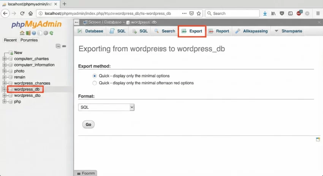Expand the wordpress_dto database node
Viewport: 323px width, 176px height.
4,96
